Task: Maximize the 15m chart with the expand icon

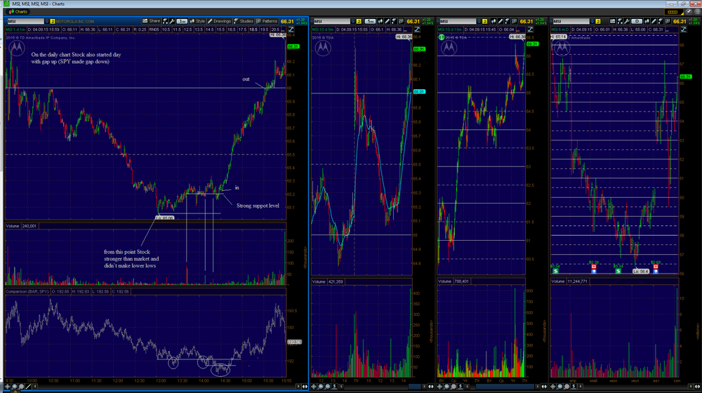Action: (x=531, y=29)
